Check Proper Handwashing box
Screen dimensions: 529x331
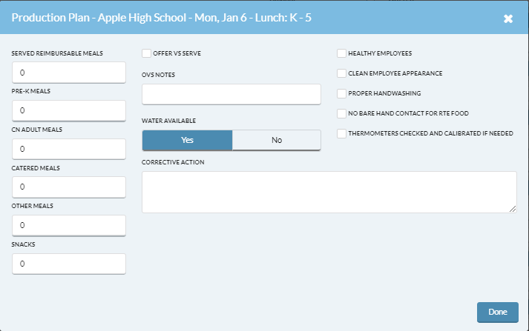tap(341, 93)
